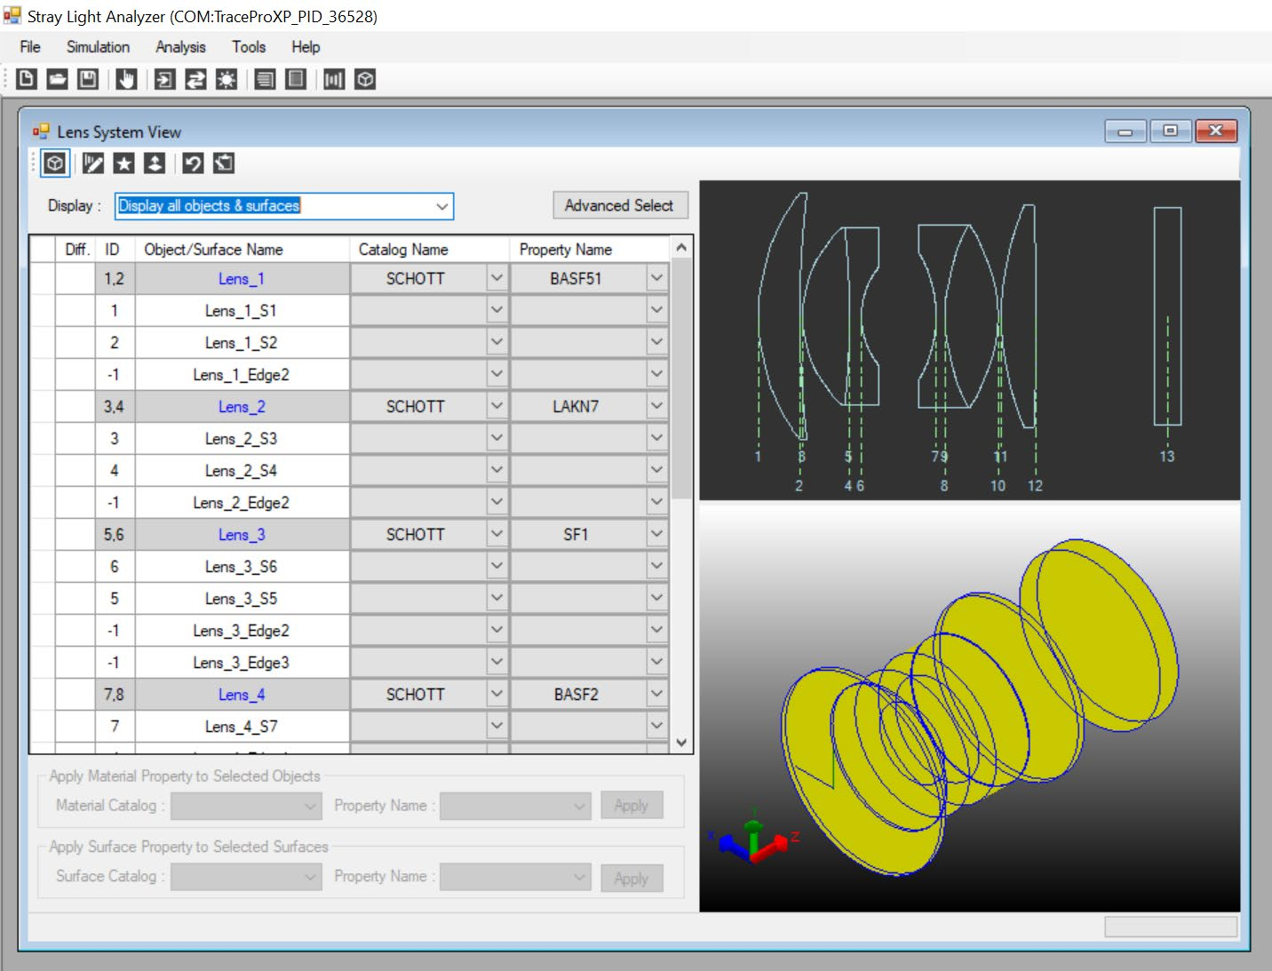This screenshot has height=971, width=1272.
Task: Click the undo arrow icon in Lens System toolbar
Action: pyautogui.click(x=193, y=163)
